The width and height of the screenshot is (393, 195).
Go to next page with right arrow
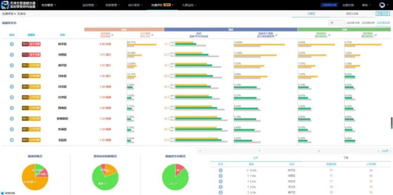(378, 151)
